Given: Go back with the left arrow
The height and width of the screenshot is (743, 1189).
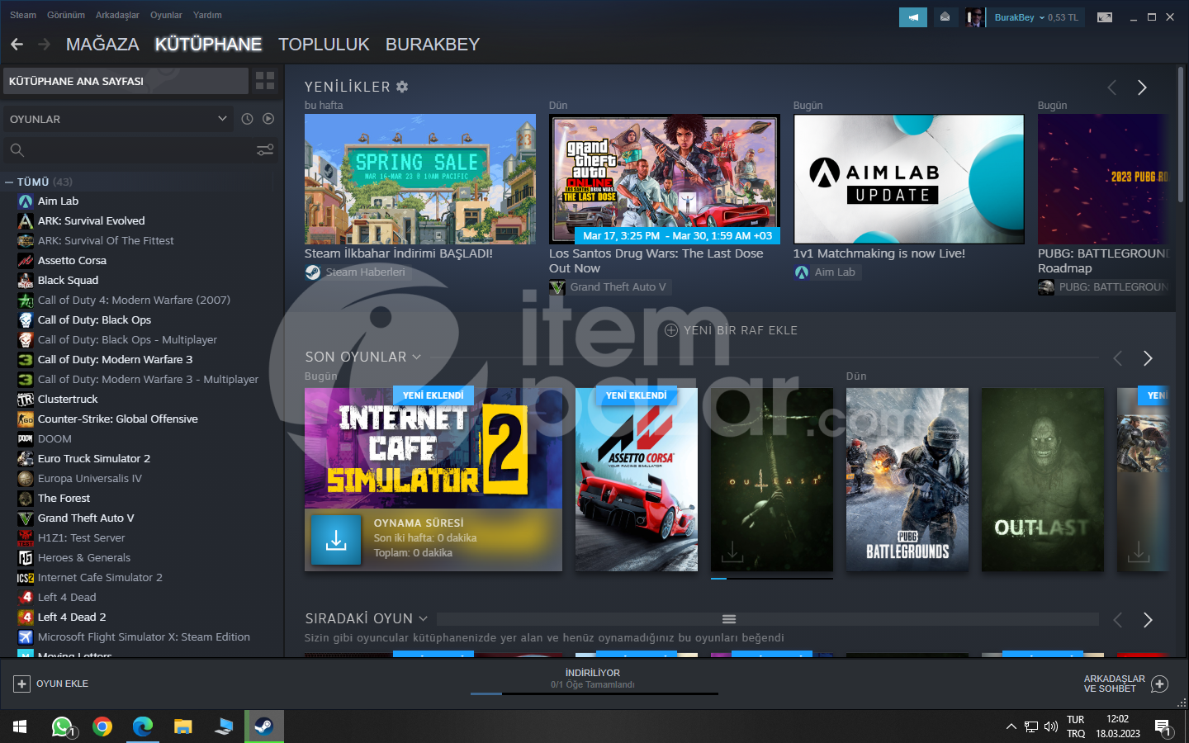Looking at the screenshot, I should click(x=17, y=45).
